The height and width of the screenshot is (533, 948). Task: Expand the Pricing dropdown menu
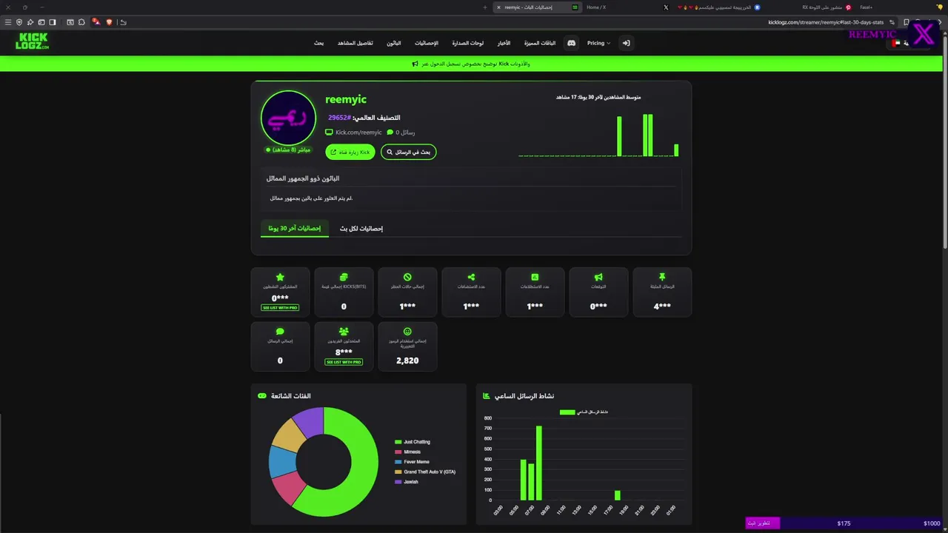tap(598, 43)
